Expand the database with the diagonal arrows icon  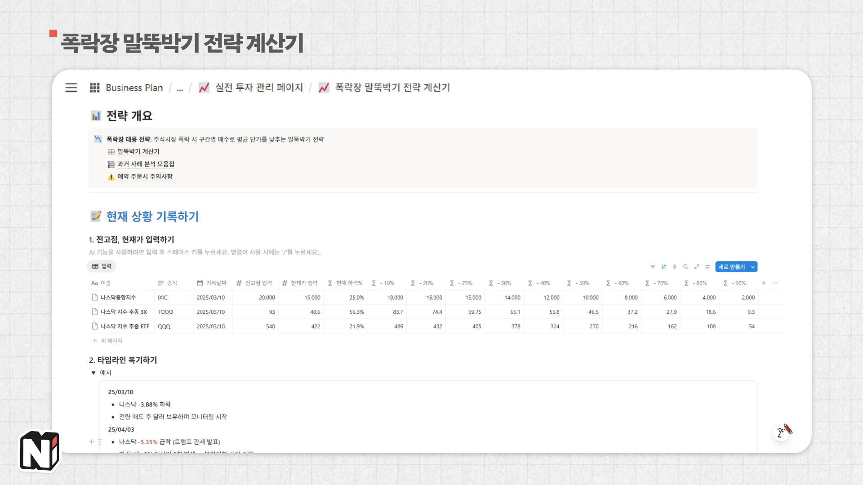coord(696,266)
